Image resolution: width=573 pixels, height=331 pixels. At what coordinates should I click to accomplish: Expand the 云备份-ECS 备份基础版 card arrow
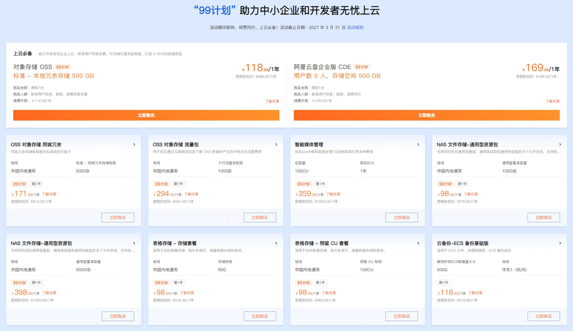(x=560, y=243)
